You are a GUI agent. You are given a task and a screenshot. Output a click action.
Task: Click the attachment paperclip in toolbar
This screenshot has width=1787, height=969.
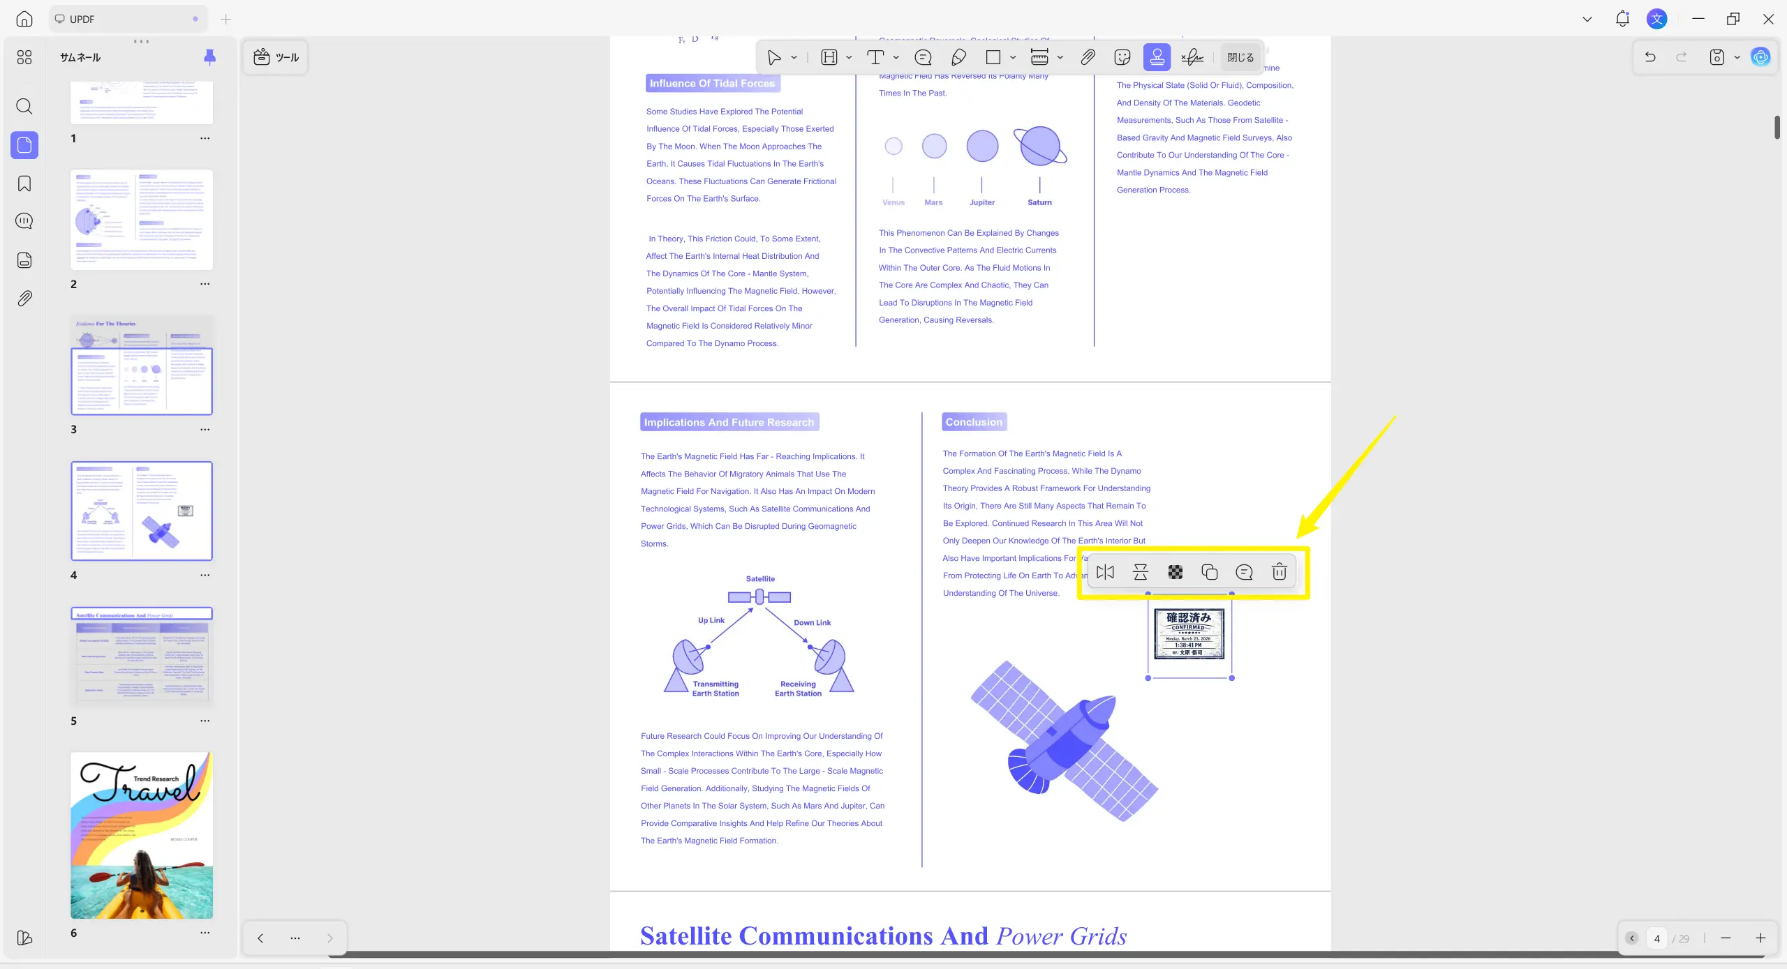[x=1088, y=57]
